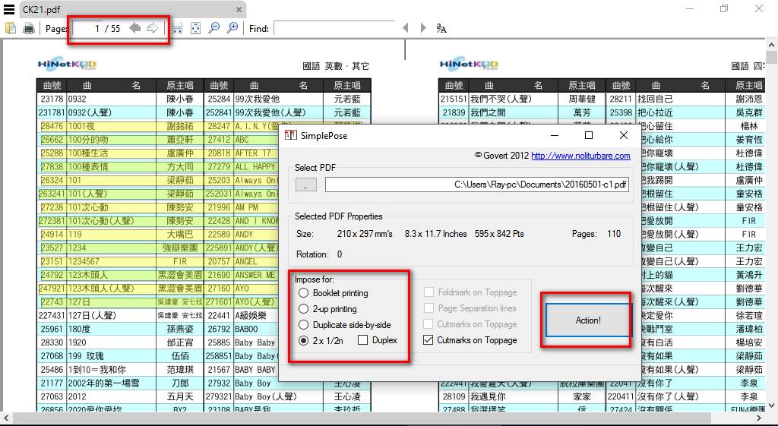
Task: Maximize the SimplePose dialog
Action: tap(589, 135)
